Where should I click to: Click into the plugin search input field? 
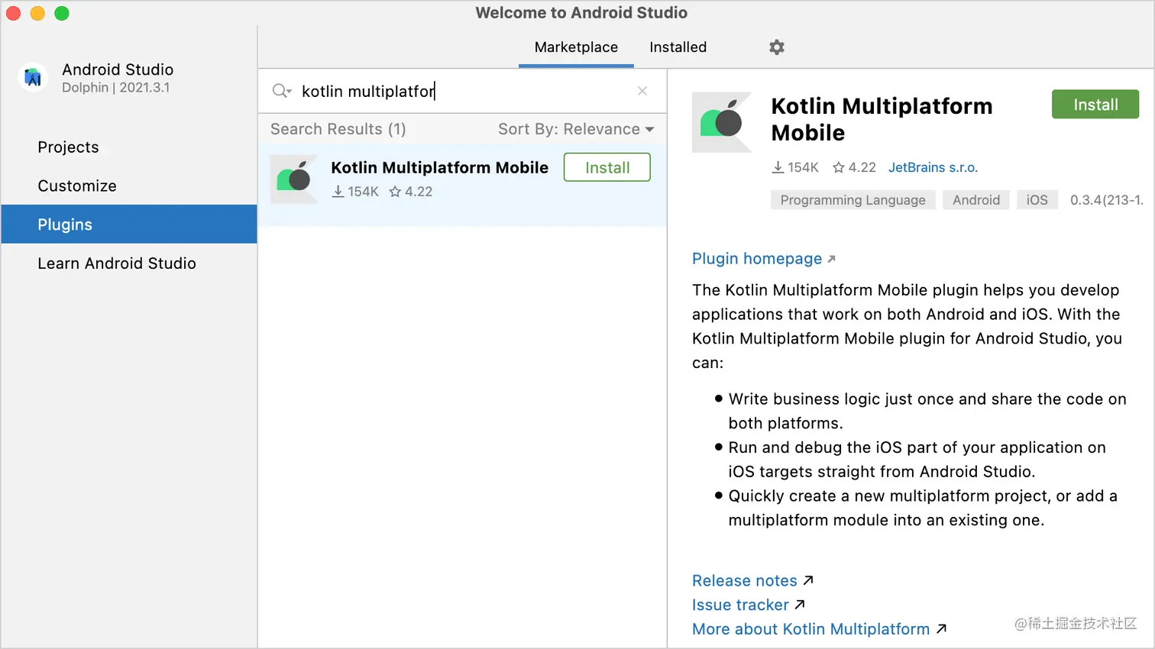point(462,91)
